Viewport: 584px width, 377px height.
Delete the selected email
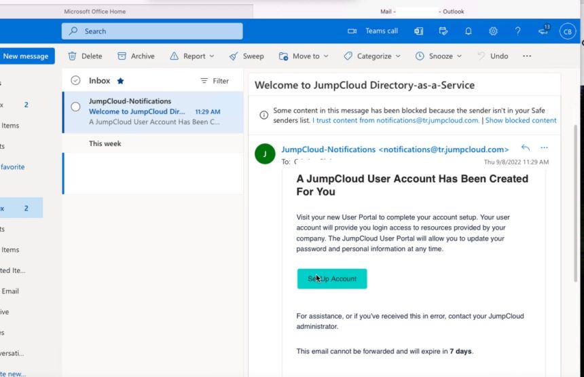[85, 56]
